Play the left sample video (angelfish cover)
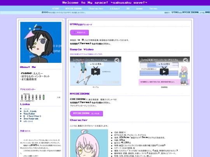The height and width of the screenshot is (157, 210). (96, 71)
